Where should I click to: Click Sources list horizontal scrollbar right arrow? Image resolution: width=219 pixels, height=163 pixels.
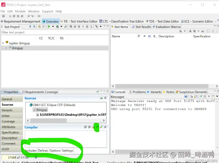pyautogui.click(x=104, y=121)
